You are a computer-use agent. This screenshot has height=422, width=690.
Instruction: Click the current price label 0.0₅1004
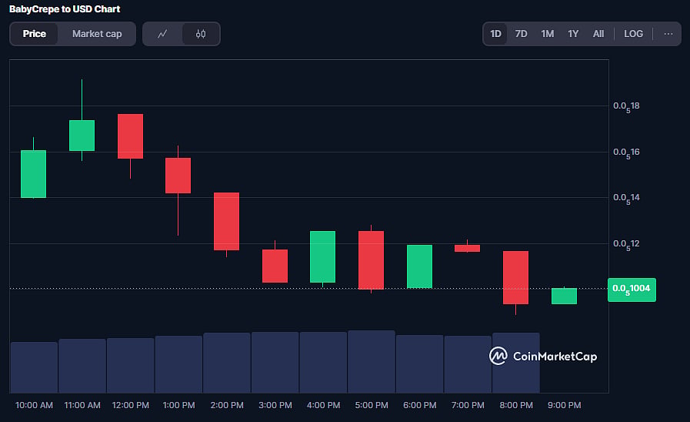(632, 290)
